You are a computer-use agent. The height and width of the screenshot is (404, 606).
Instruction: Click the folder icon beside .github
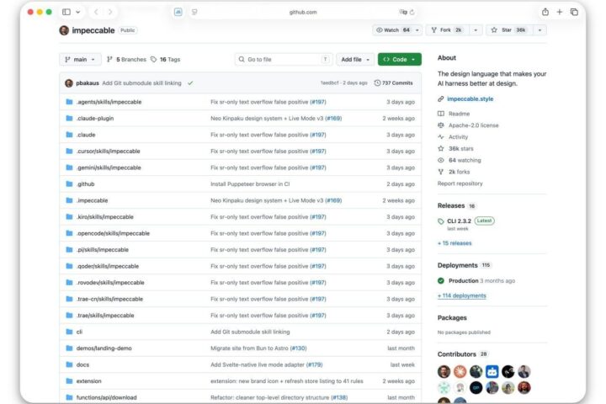click(x=69, y=184)
